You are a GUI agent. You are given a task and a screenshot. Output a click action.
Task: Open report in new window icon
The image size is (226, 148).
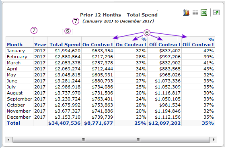(216, 12)
